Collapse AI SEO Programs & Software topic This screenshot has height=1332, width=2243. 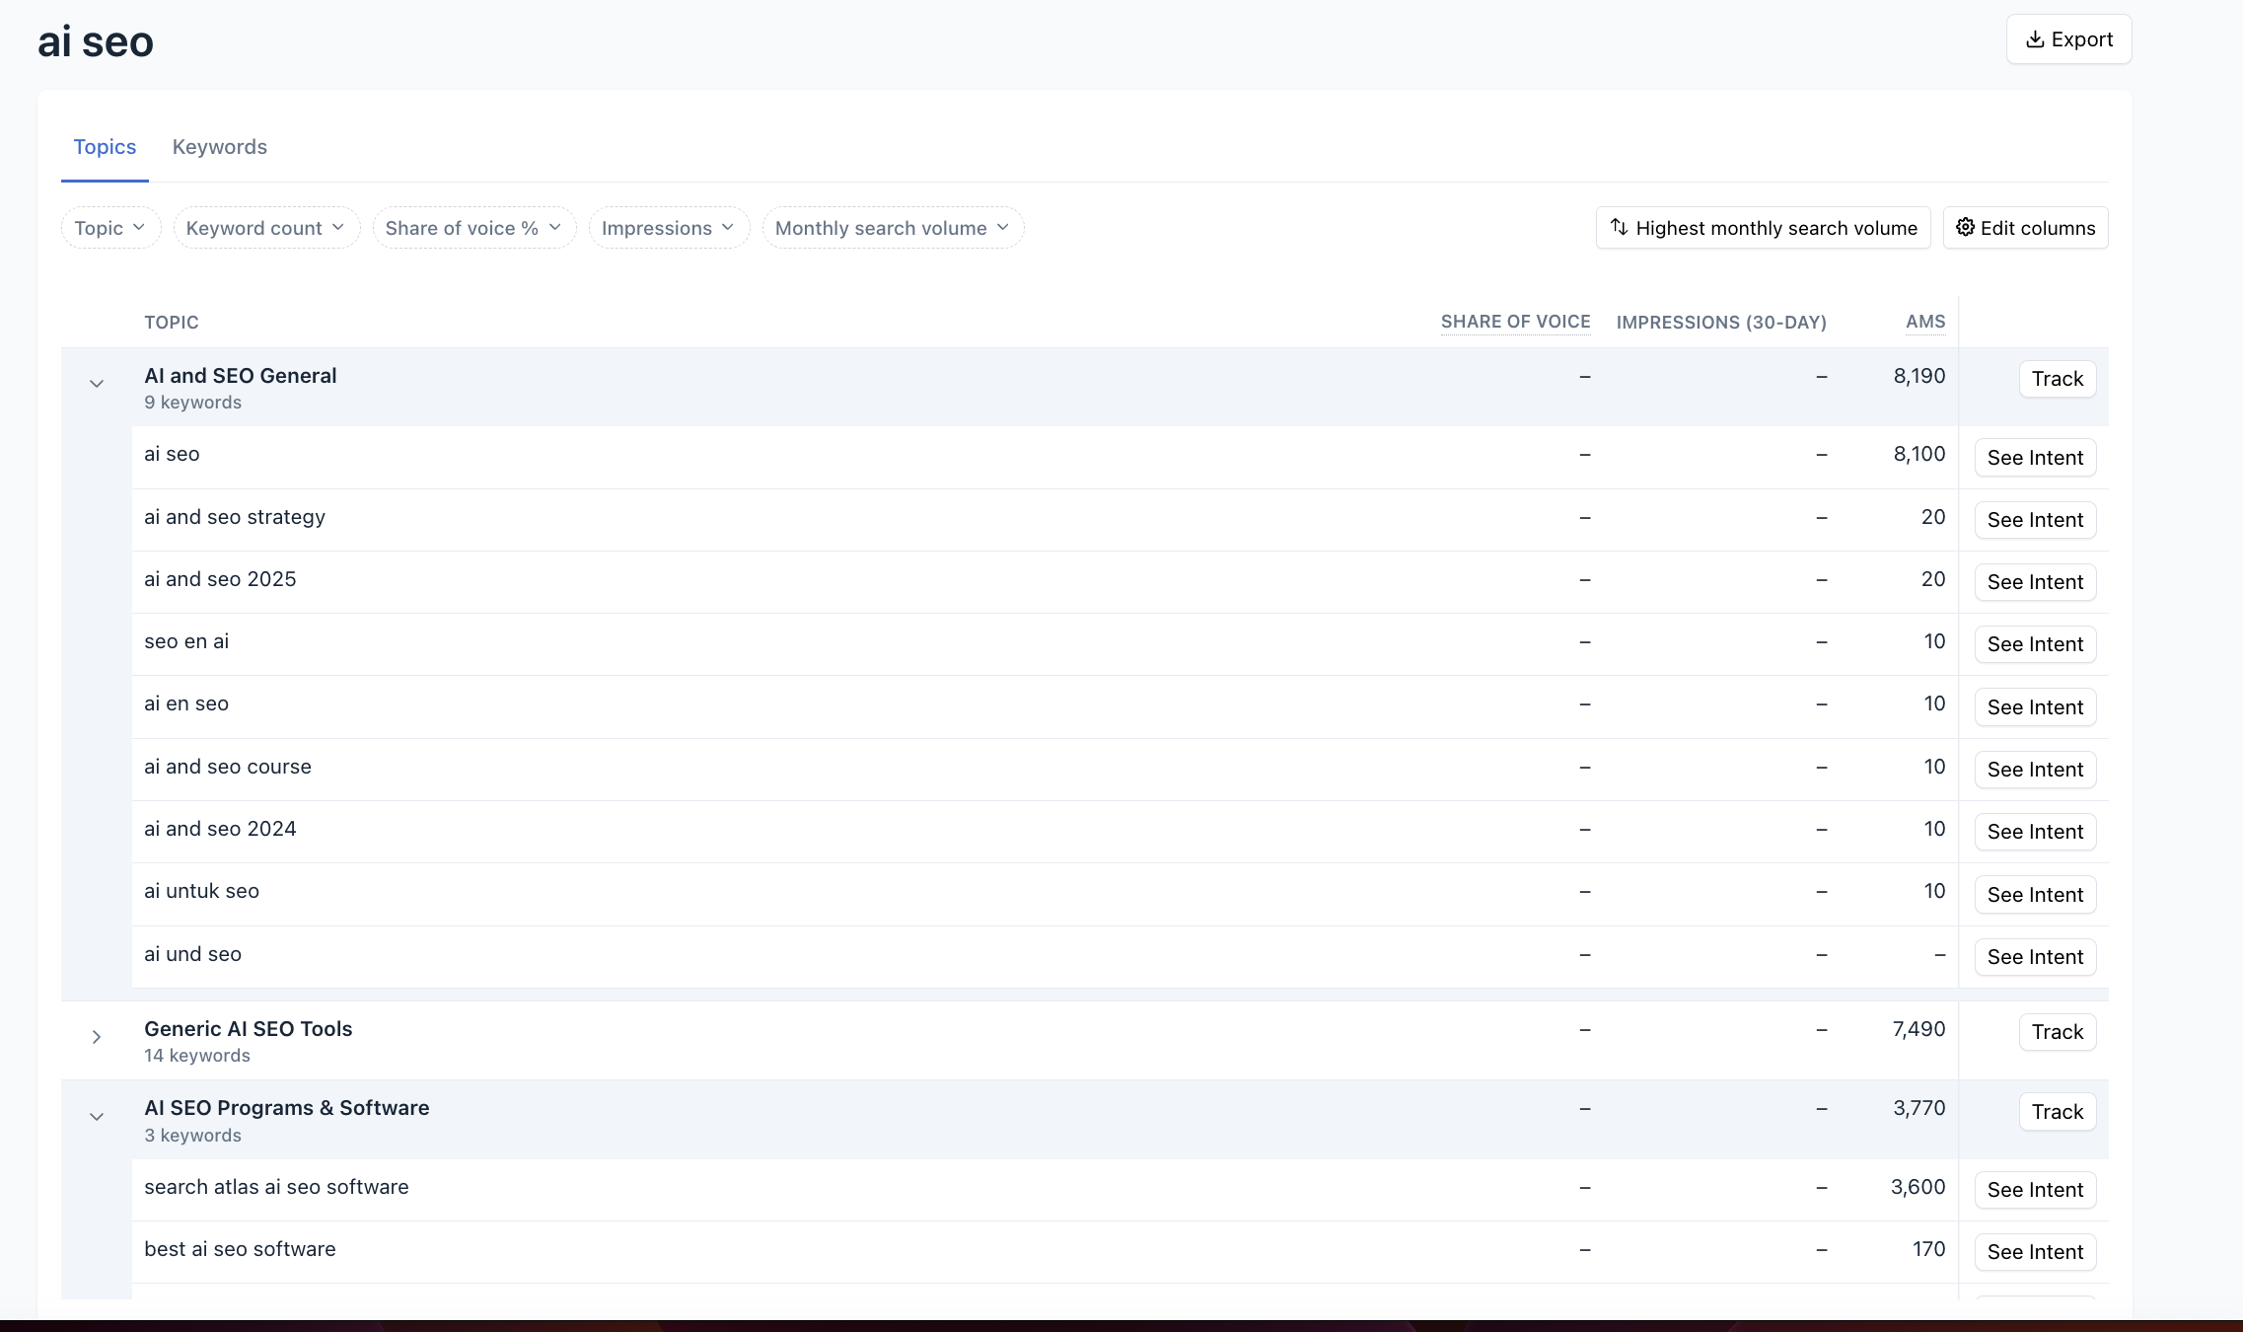[x=97, y=1117]
